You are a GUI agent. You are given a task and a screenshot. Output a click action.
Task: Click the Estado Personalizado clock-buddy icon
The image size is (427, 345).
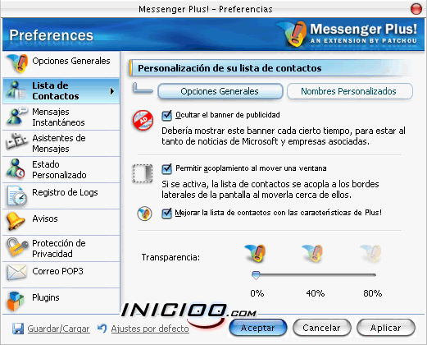point(16,168)
